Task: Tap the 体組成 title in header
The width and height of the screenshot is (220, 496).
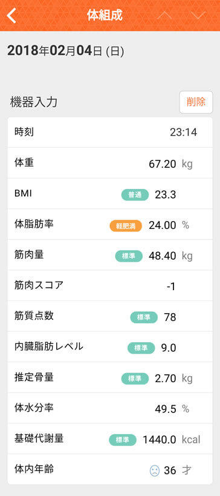Action: tap(105, 15)
